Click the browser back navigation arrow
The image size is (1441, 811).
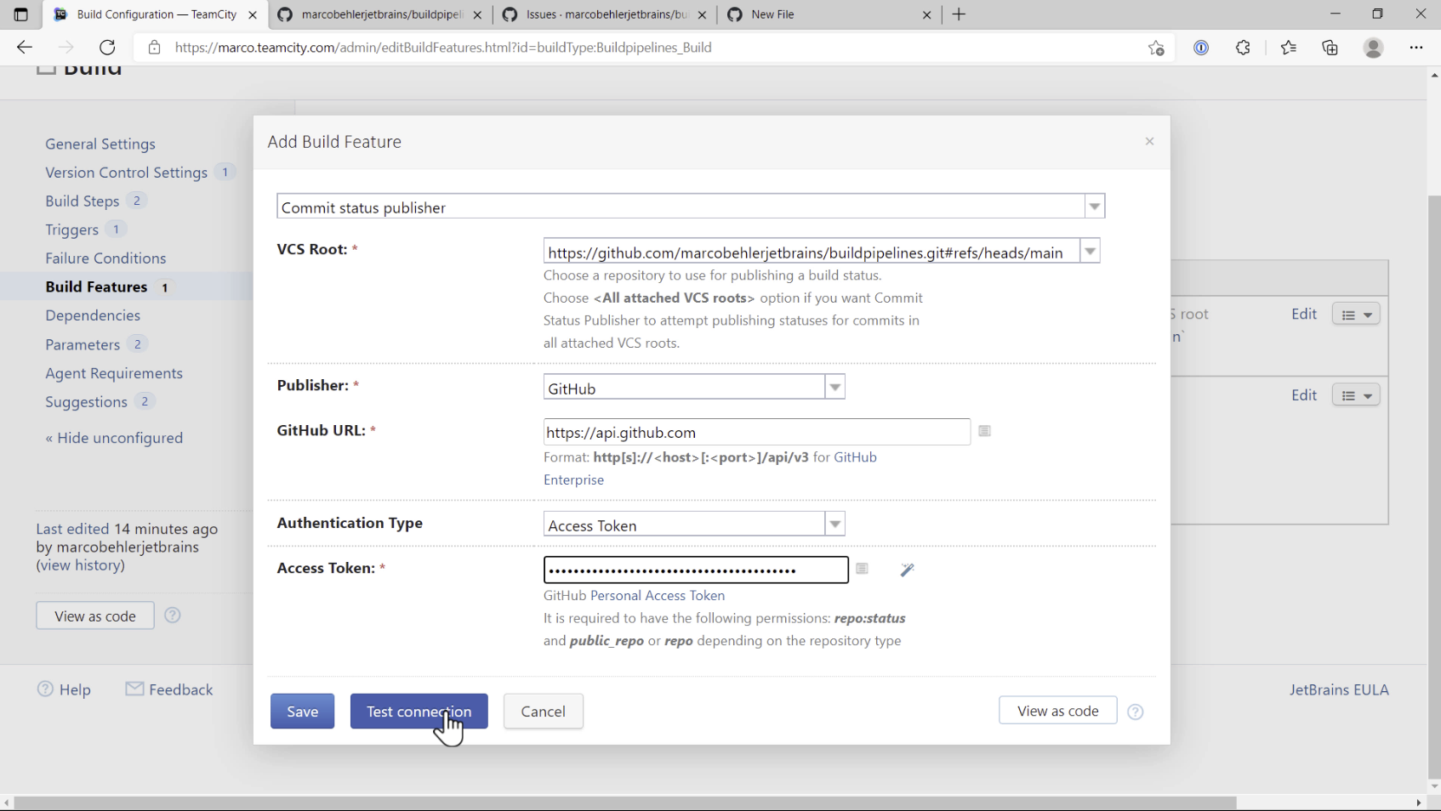click(24, 48)
